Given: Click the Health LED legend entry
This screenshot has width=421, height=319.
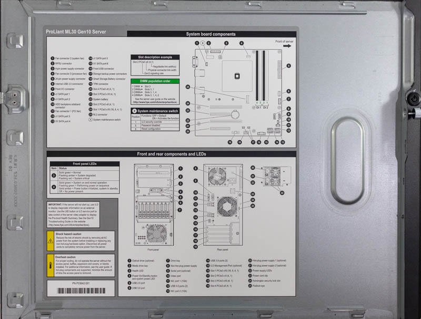Looking at the screenshot, I should tap(136, 271).
